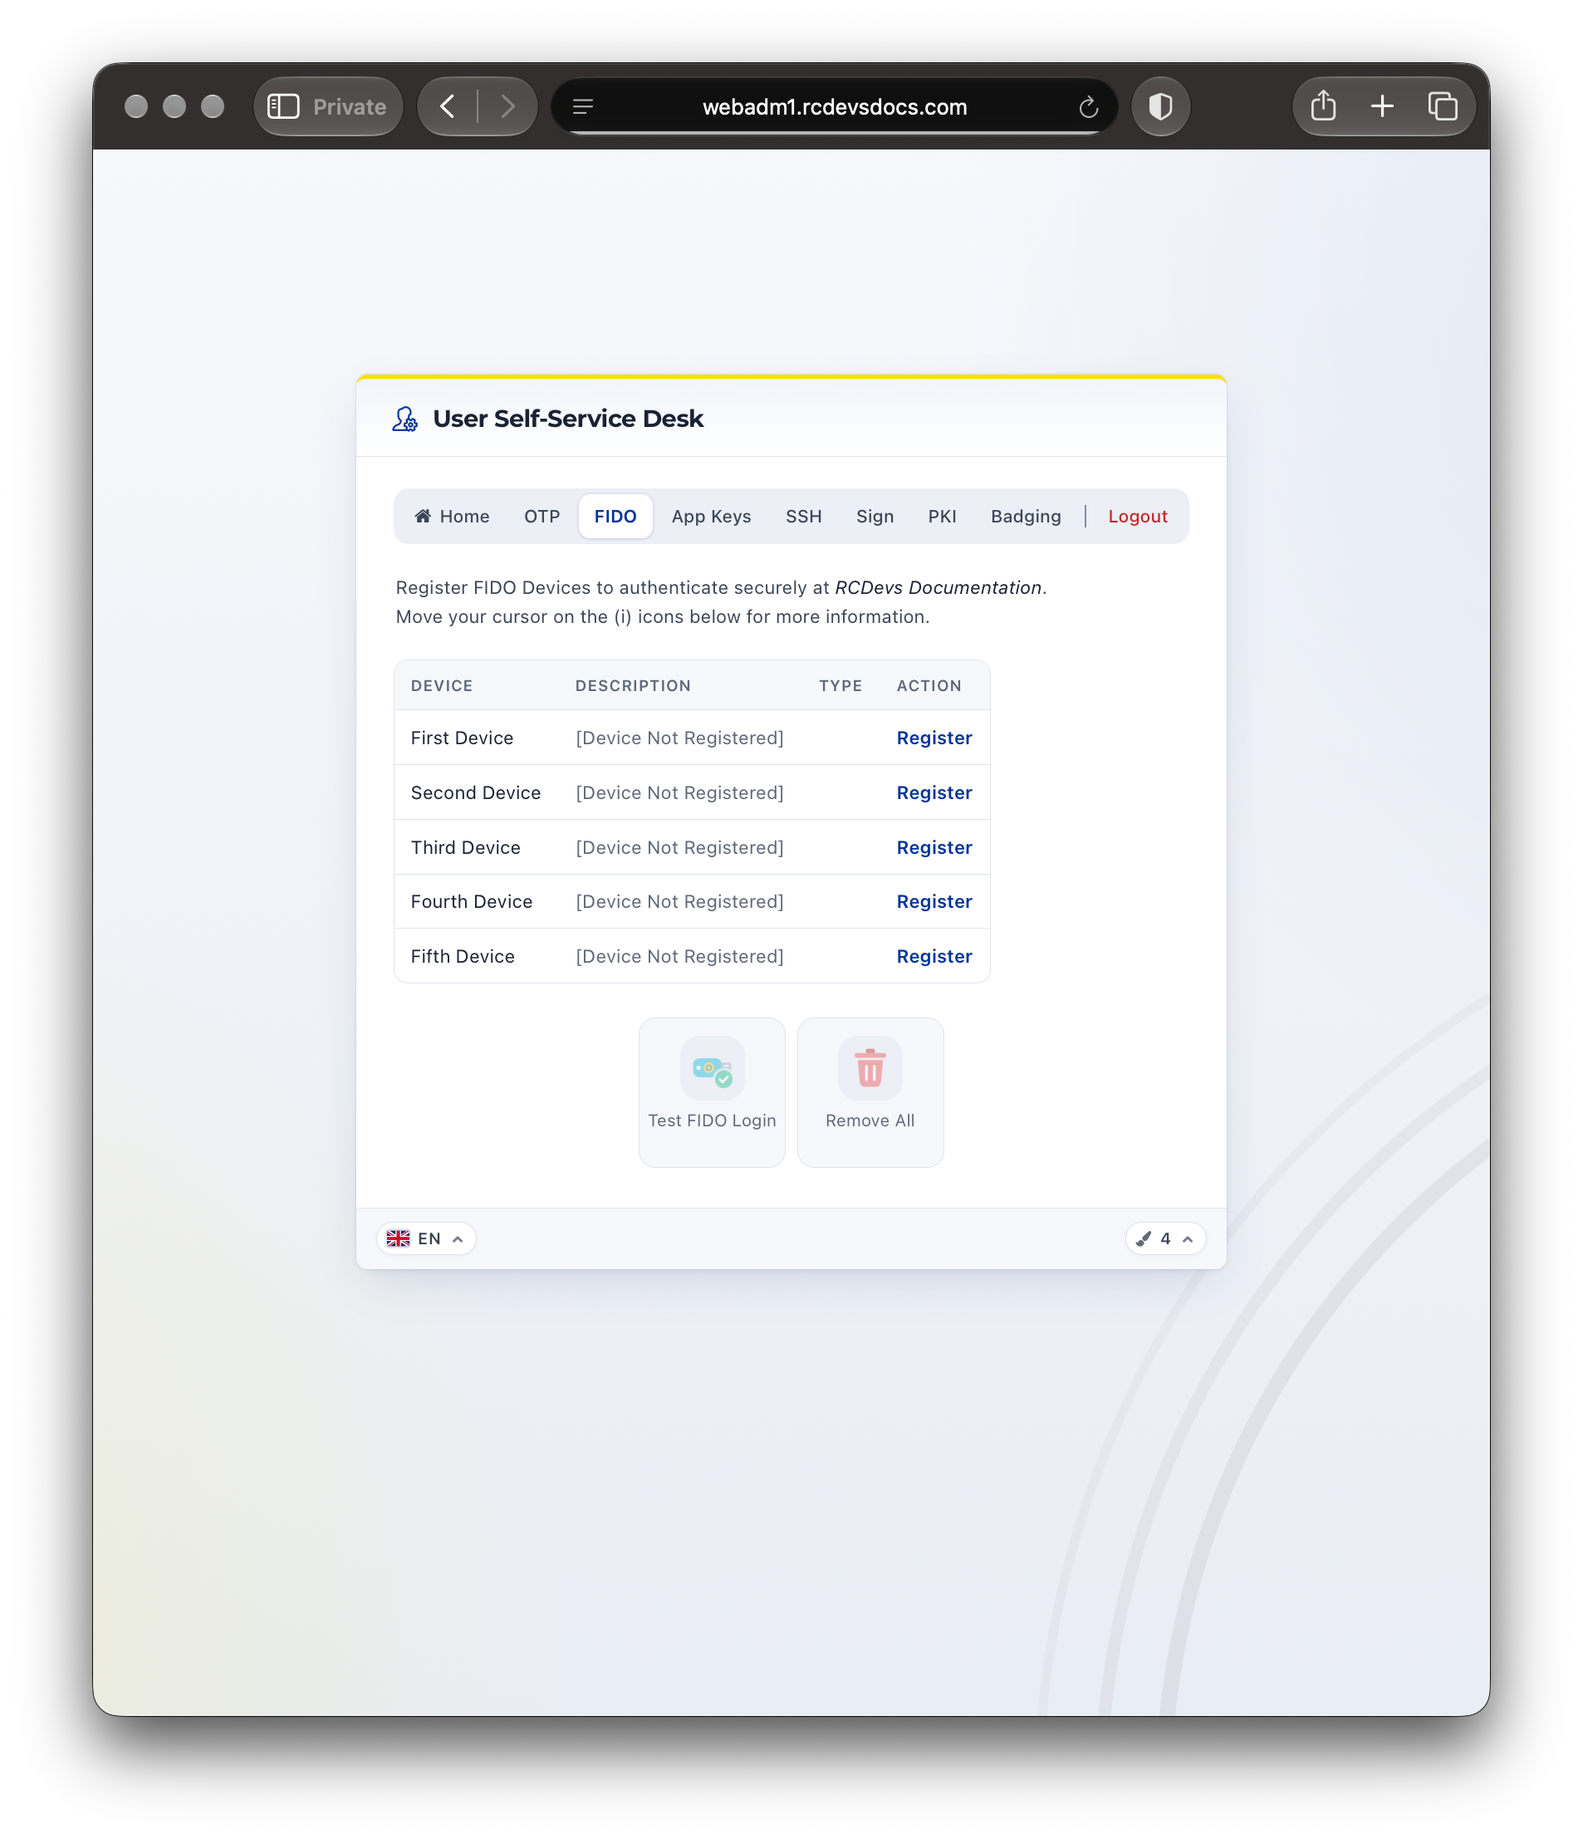Open the PKI tab
Image resolution: width=1583 pixels, height=1839 pixels.
(x=942, y=517)
